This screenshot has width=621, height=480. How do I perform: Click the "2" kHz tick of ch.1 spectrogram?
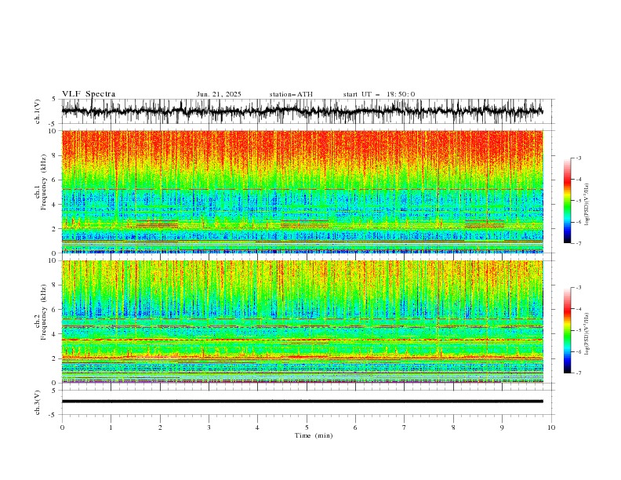click(55, 228)
